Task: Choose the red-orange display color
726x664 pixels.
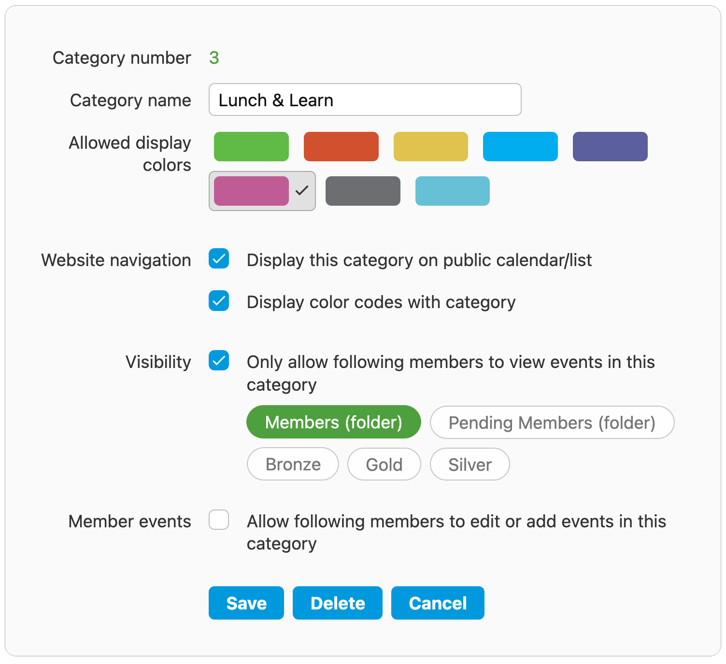Action: [341, 146]
